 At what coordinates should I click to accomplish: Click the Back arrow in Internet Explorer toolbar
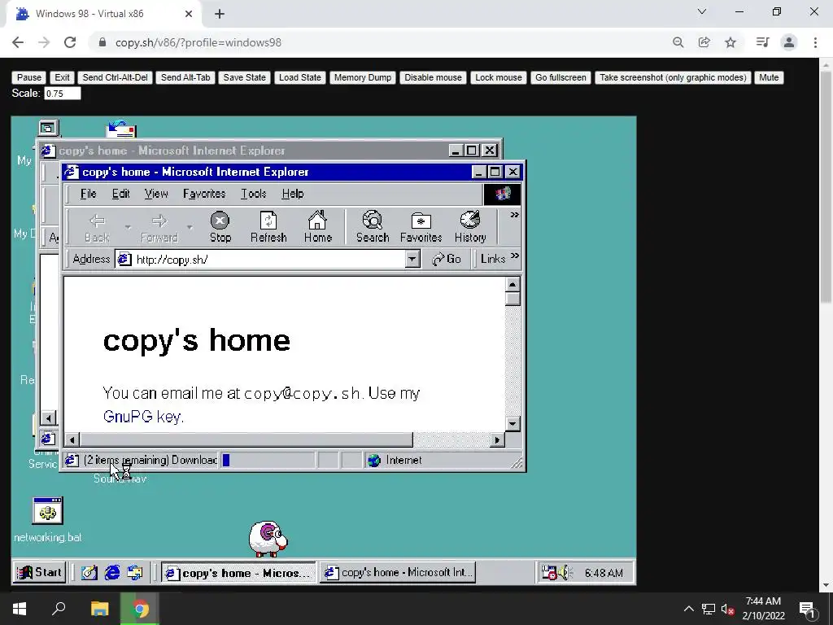point(98,228)
